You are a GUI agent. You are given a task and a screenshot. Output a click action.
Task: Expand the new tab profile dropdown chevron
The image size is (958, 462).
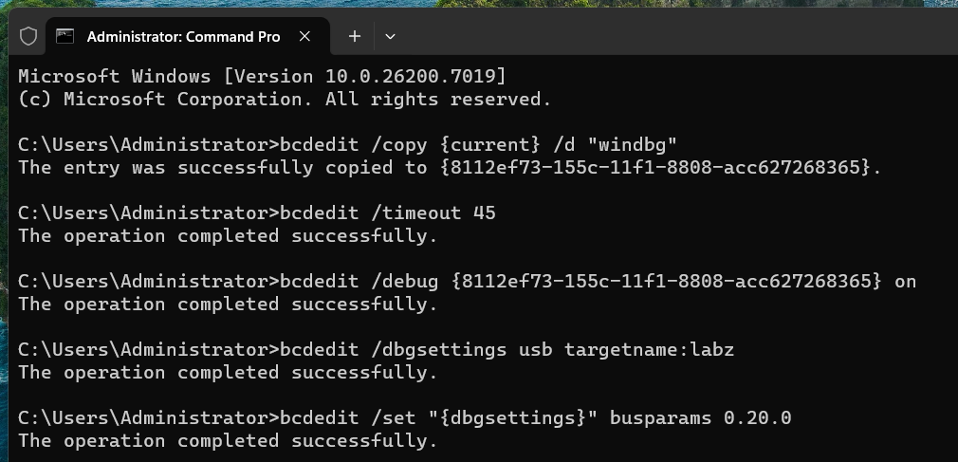pyautogui.click(x=390, y=36)
